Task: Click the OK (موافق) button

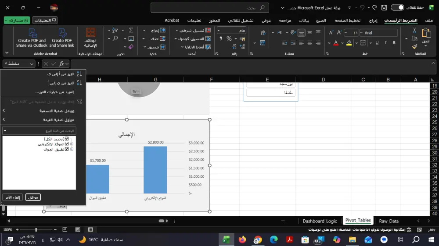Action: click(x=33, y=197)
